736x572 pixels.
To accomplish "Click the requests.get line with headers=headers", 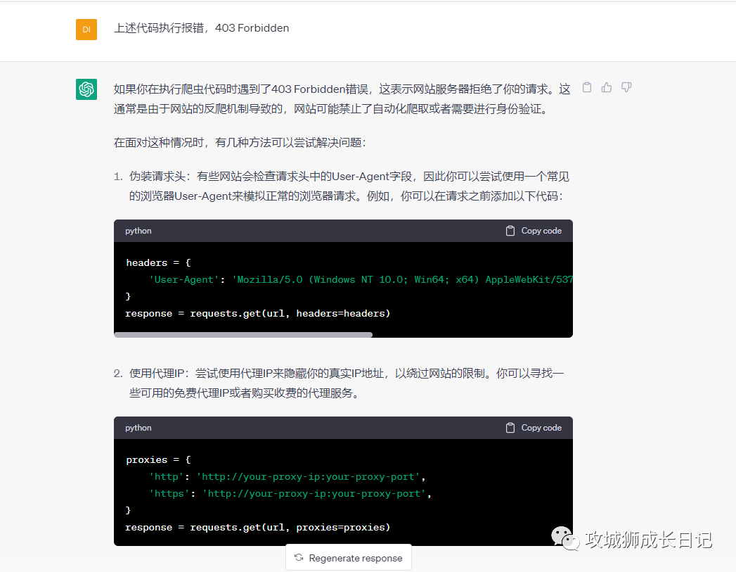I will tap(258, 313).
